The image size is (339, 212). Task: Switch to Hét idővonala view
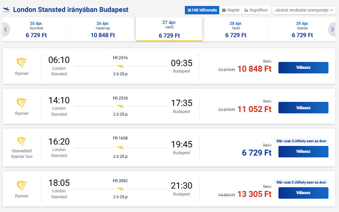click(201, 10)
